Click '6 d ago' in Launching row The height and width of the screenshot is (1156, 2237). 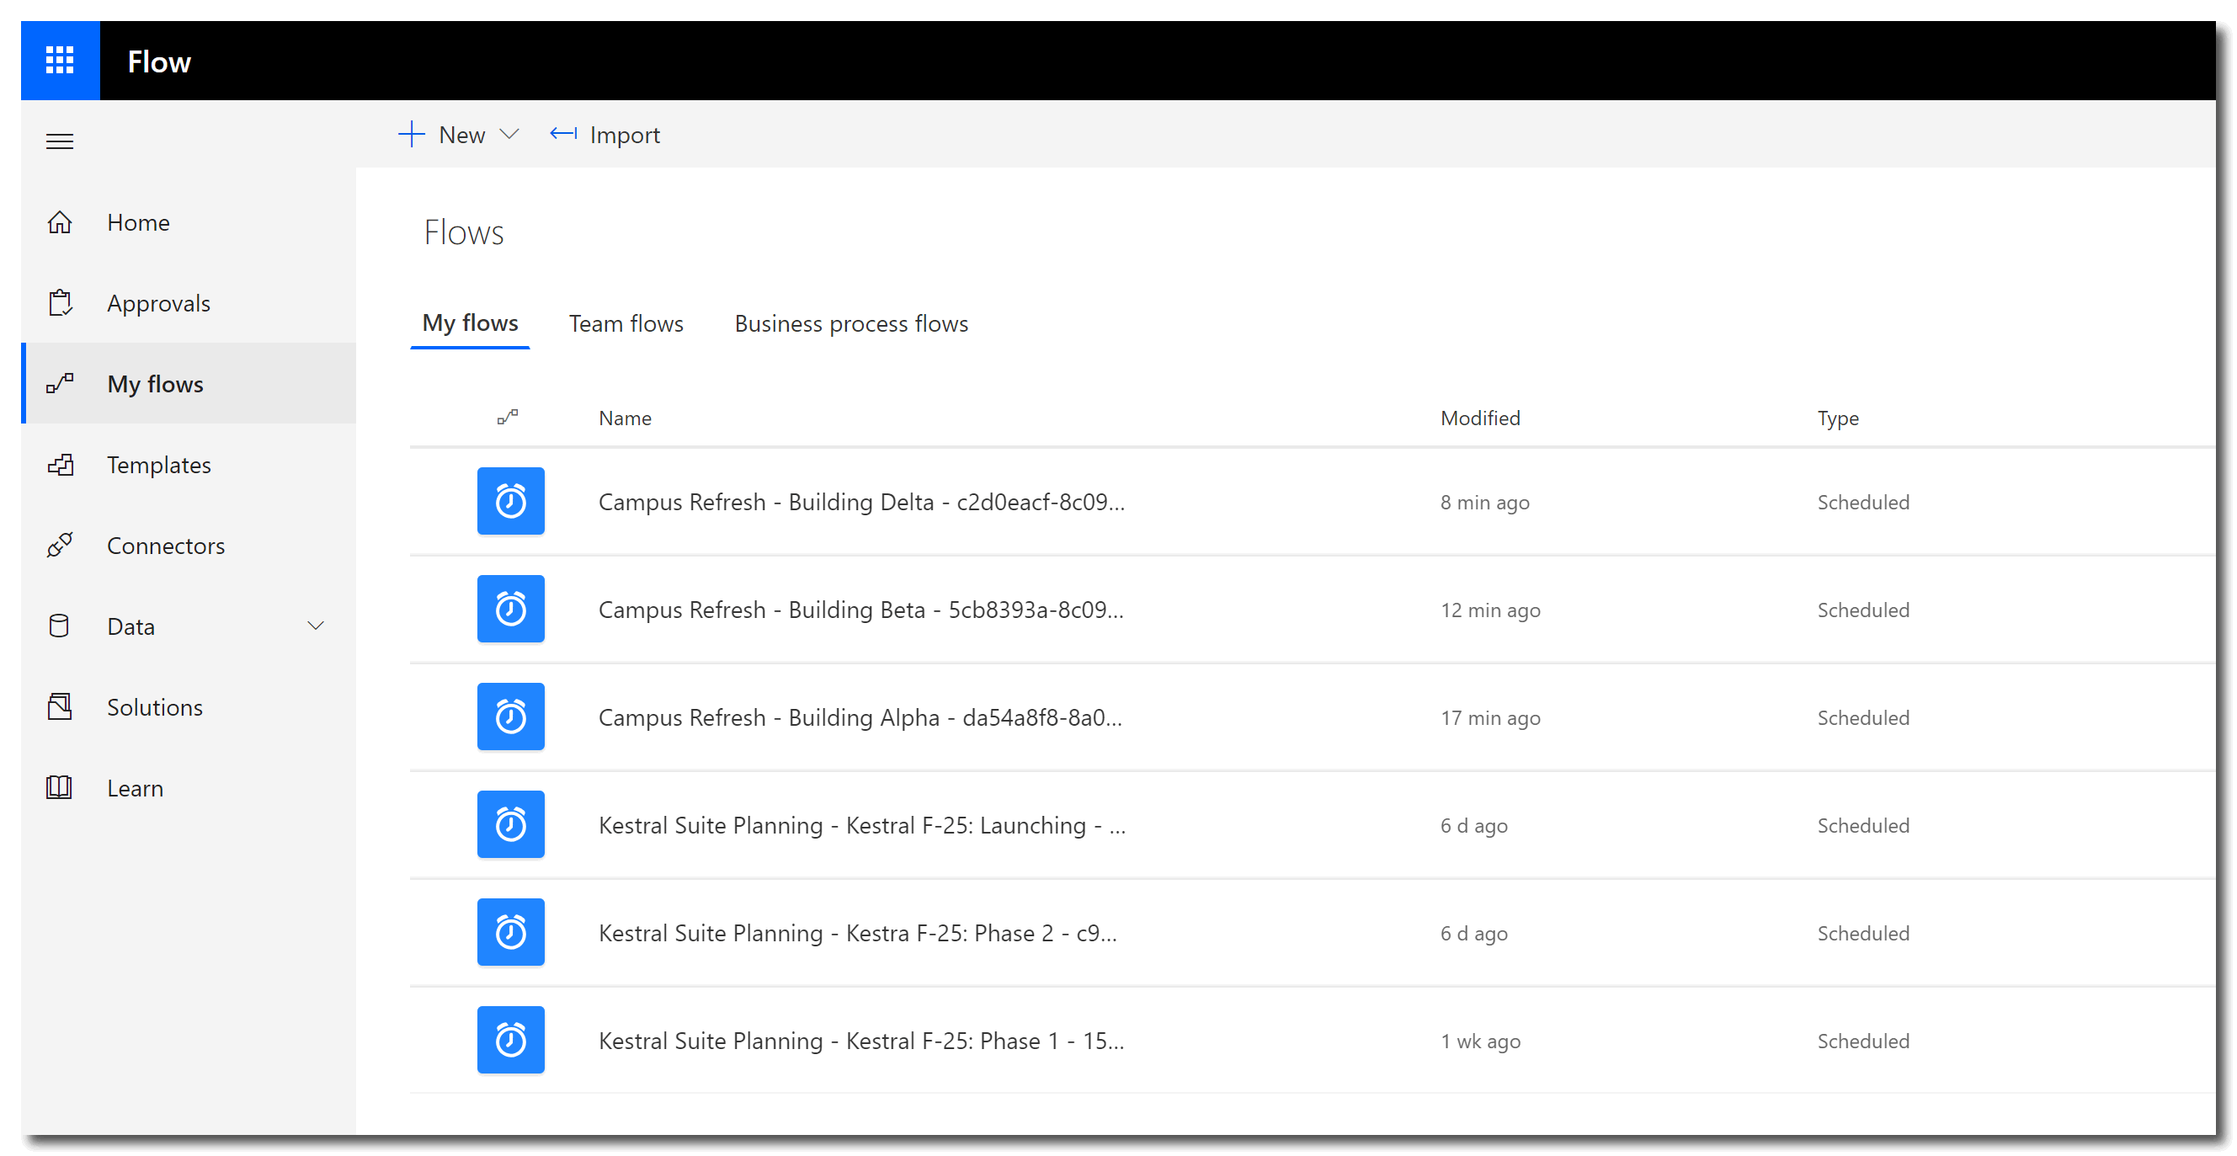point(1474,825)
